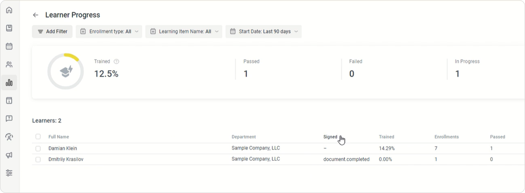The height and width of the screenshot is (193, 525).
Task: Expand the Learning Item Name dropdown
Action: (x=183, y=31)
